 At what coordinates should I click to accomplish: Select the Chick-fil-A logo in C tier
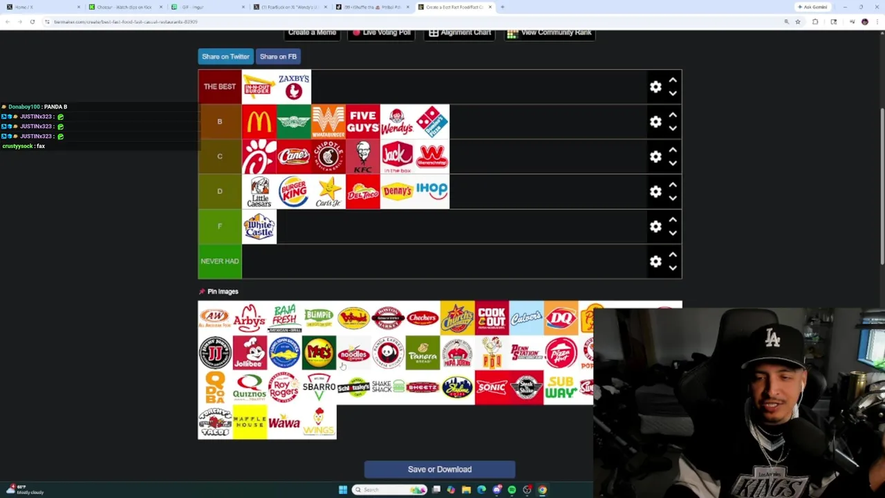[259, 156]
